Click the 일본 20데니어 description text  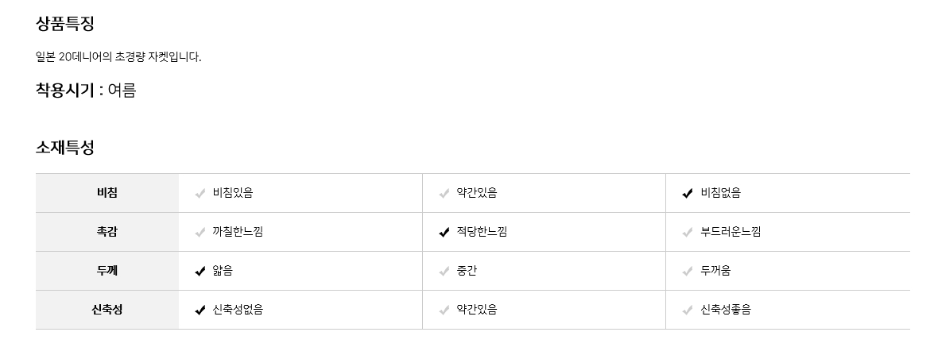(118, 57)
